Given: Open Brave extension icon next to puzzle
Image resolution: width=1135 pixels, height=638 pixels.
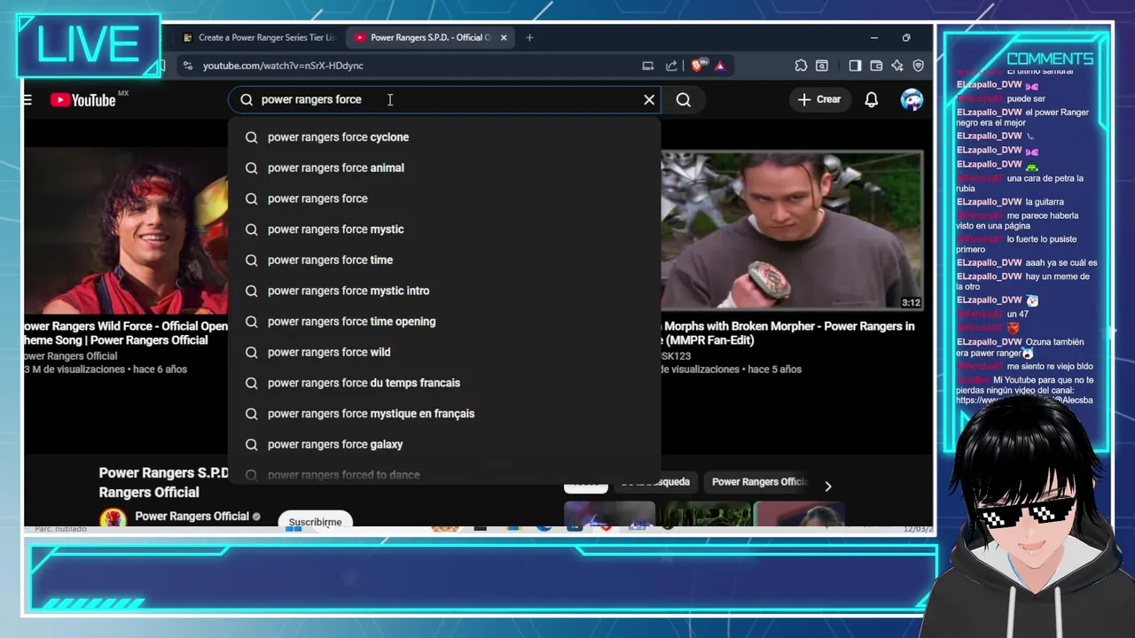Looking at the screenshot, I should coord(822,66).
